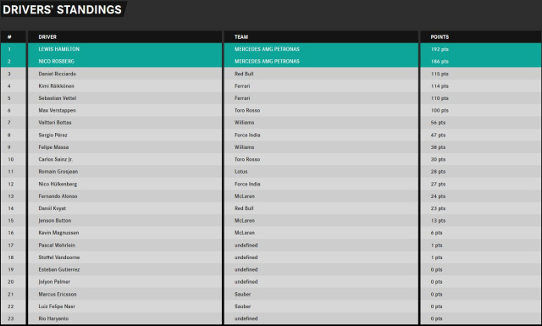Select the Nico Rosberg driver row
542x326 pixels.
click(271, 61)
